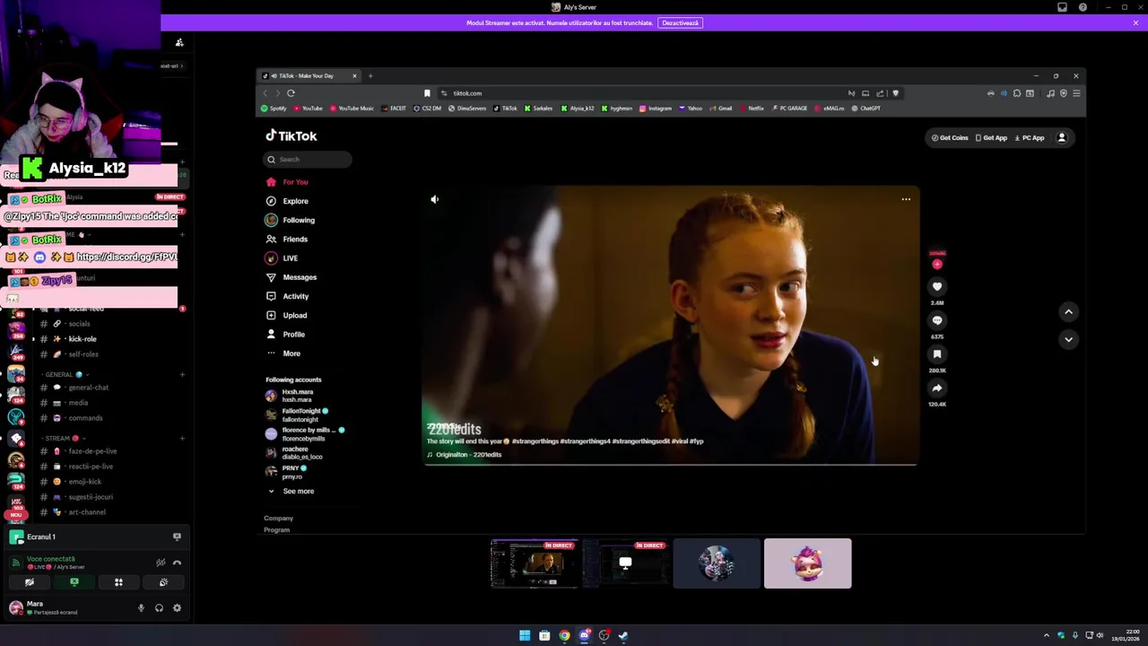Open the Spotify bookmark
The width and height of the screenshot is (1148, 646).
coord(274,109)
